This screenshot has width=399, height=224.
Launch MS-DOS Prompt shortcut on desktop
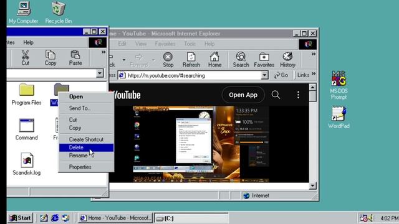339,85
